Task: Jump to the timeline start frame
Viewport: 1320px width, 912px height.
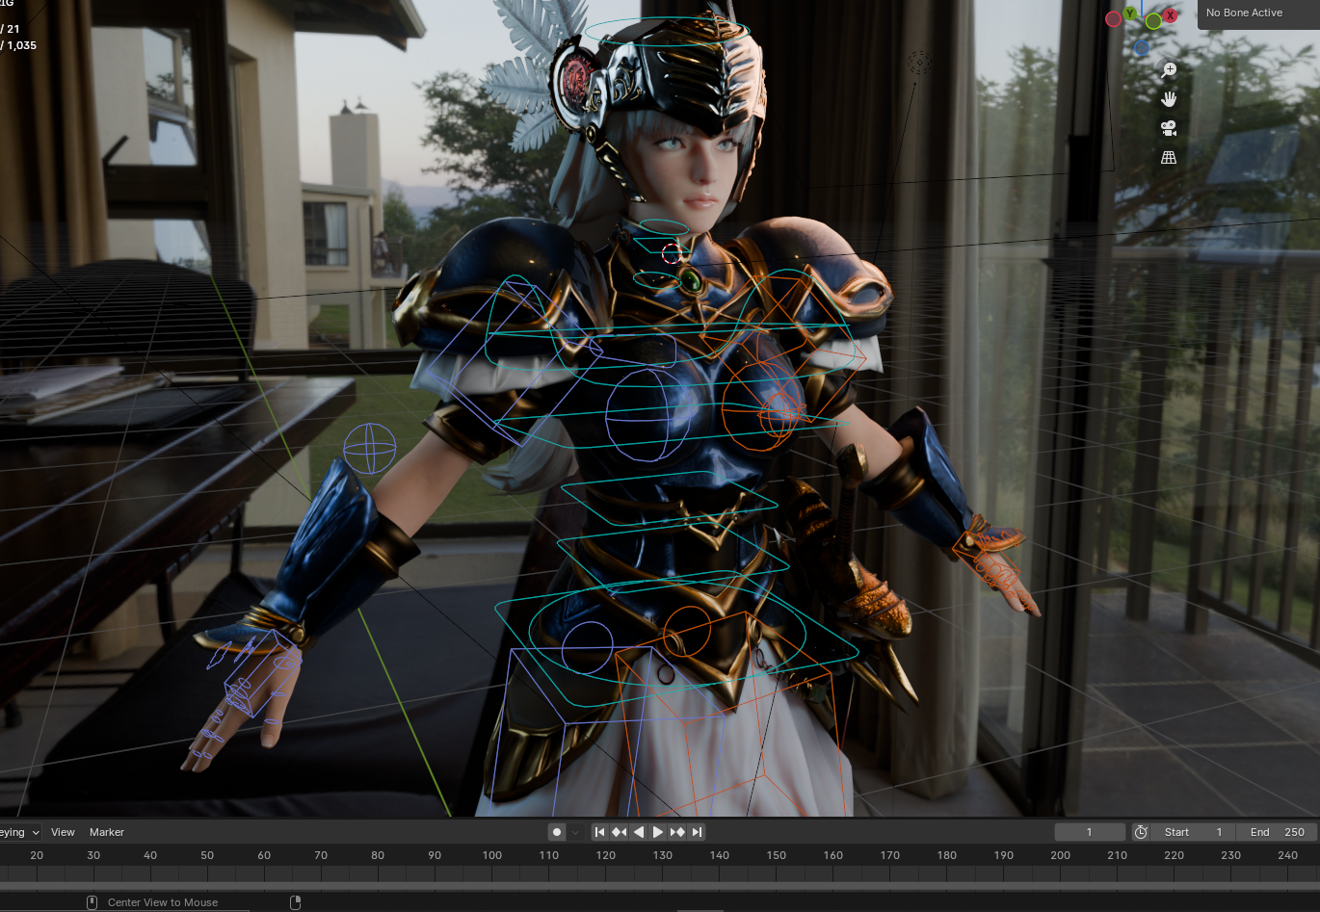Action: (x=599, y=832)
